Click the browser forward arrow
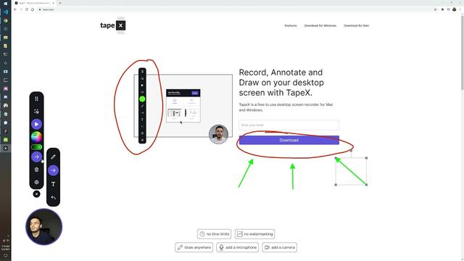464x261 pixels. tap(21, 9)
